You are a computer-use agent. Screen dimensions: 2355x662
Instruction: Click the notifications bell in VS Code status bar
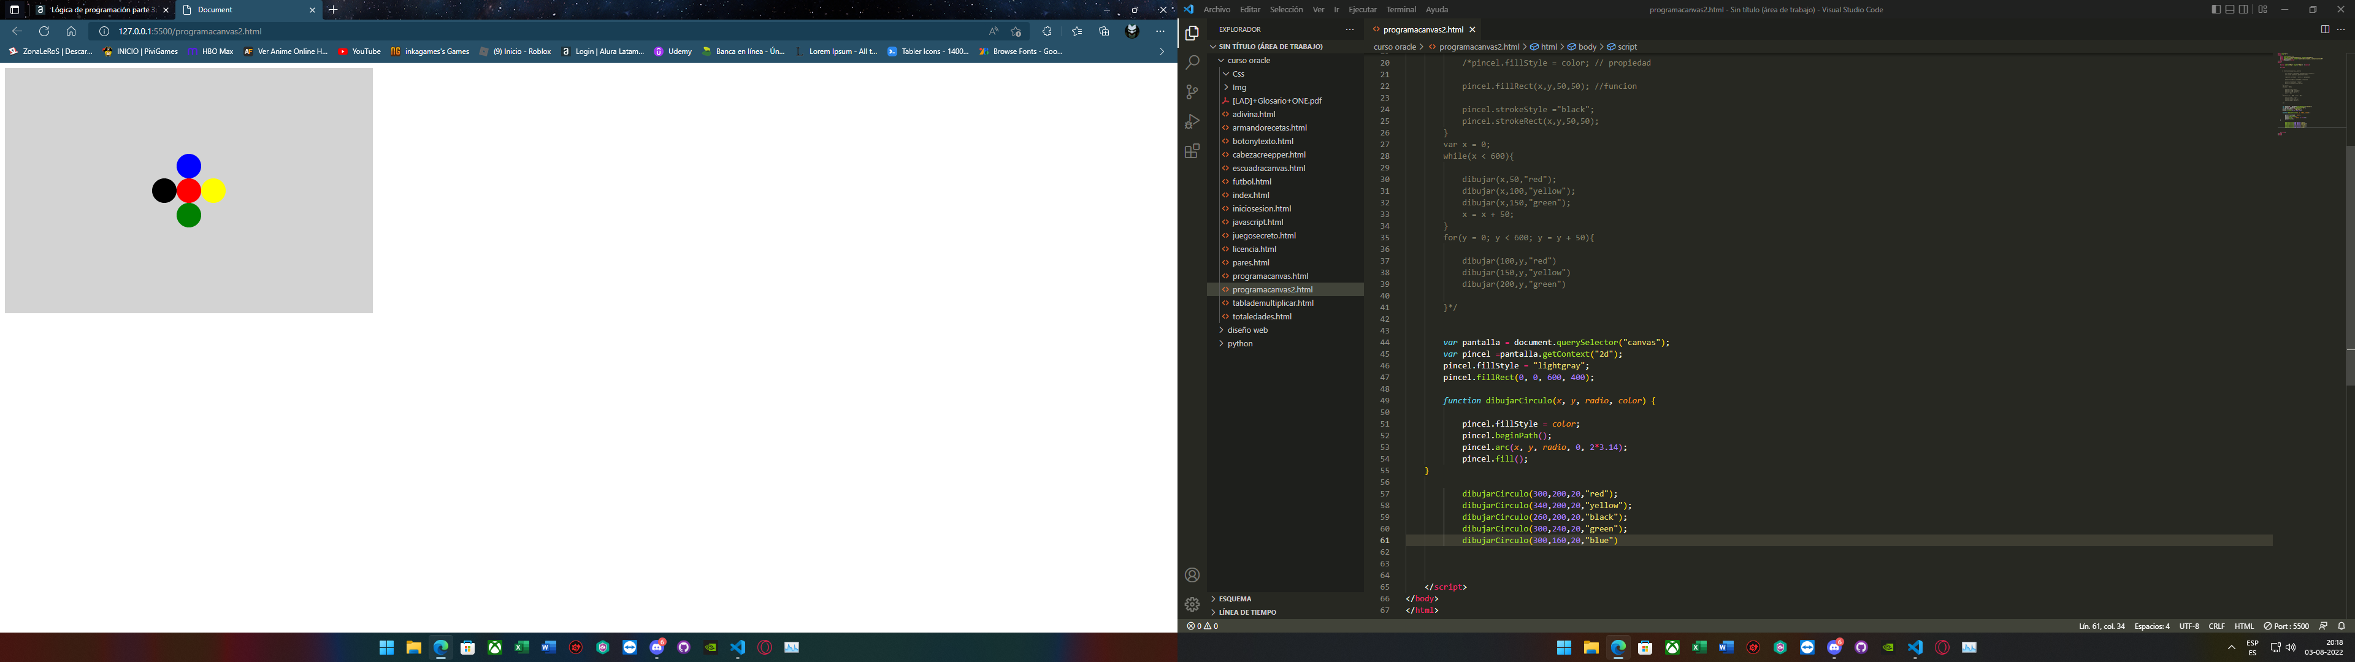[x=2342, y=626]
